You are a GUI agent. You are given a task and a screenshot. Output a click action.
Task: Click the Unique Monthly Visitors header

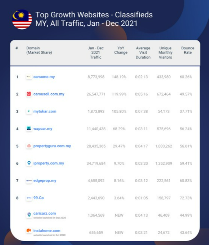(165, 53)
